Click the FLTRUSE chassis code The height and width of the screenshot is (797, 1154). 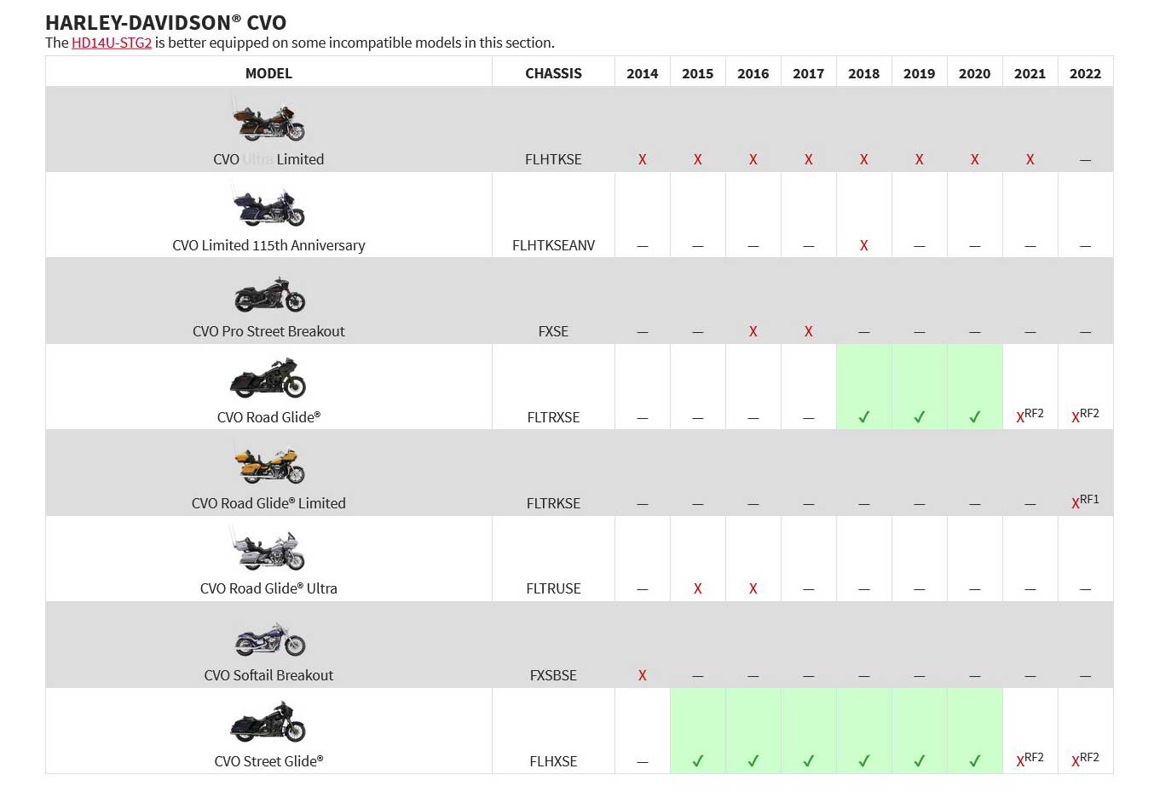click(x=553, y=588)
